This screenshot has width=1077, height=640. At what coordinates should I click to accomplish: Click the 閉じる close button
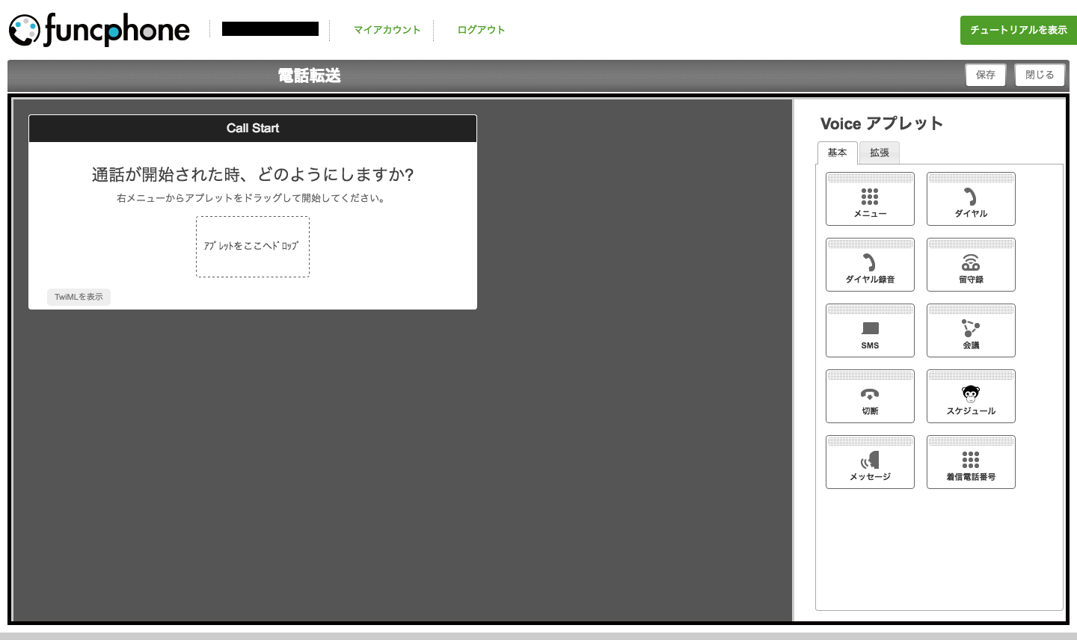pyautogui.click(x=1039, y=75)
